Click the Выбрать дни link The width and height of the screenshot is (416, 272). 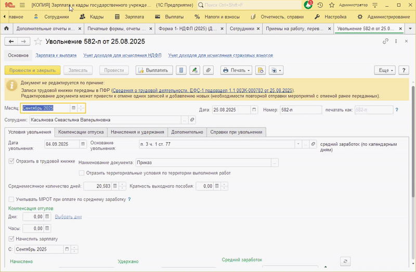pos(68,216)
